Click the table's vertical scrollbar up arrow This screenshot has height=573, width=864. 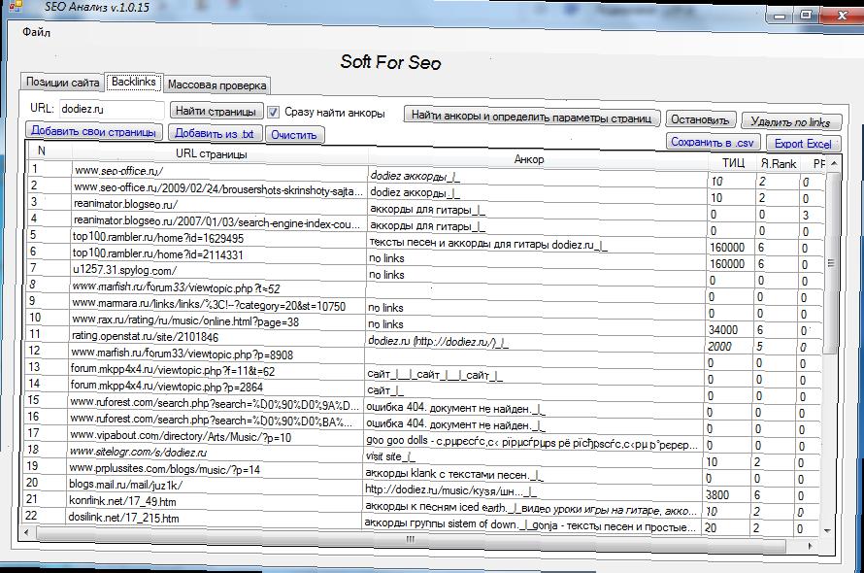click(834, 164)
